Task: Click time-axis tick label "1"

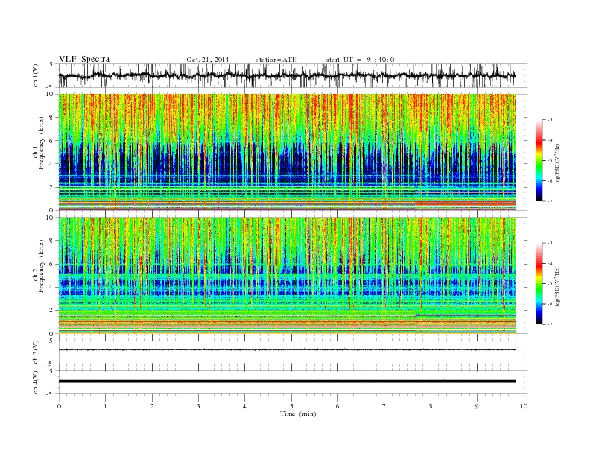Action: [x=105, y=406]
